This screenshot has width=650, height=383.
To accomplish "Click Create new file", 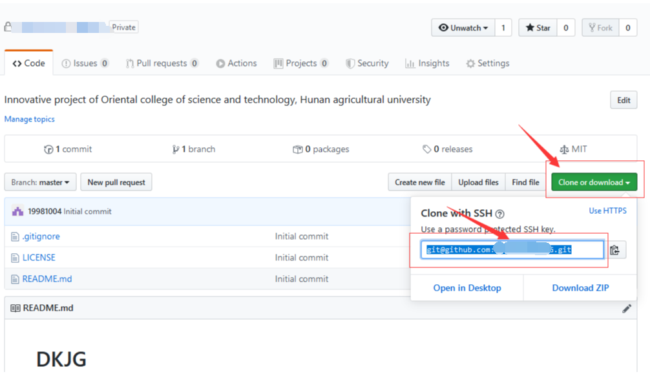I will tap(420, 182).
